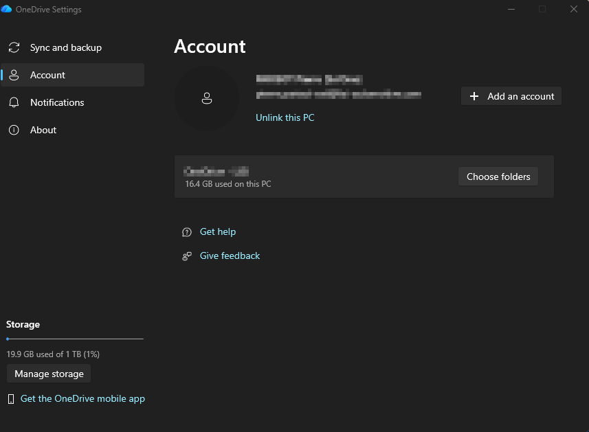
Task: Select Unlink this PC link
Action: click(285, 117)
